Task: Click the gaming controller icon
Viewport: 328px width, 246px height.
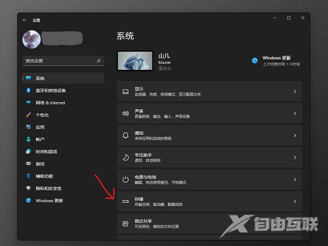Action: click(x=28, y=163)
